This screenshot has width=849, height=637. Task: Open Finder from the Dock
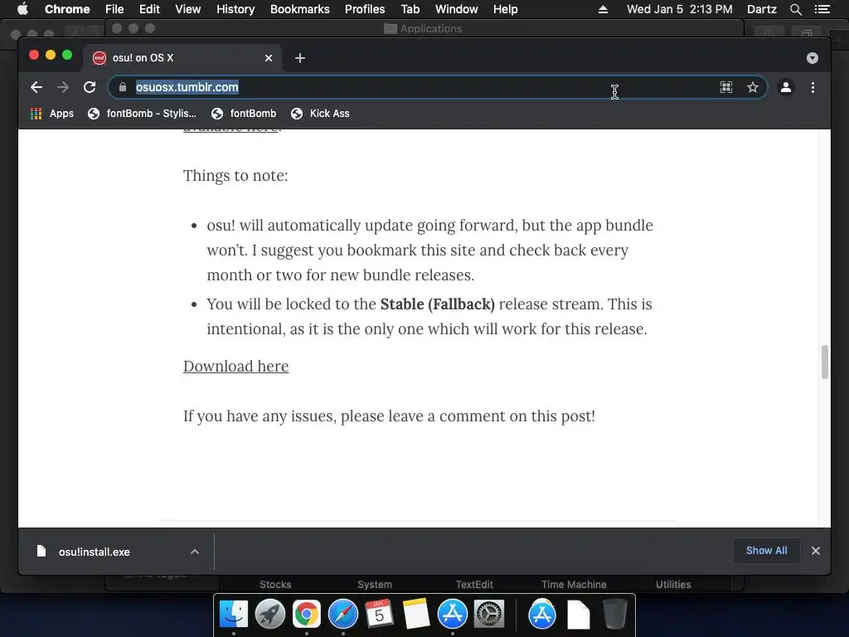[234, 615]
